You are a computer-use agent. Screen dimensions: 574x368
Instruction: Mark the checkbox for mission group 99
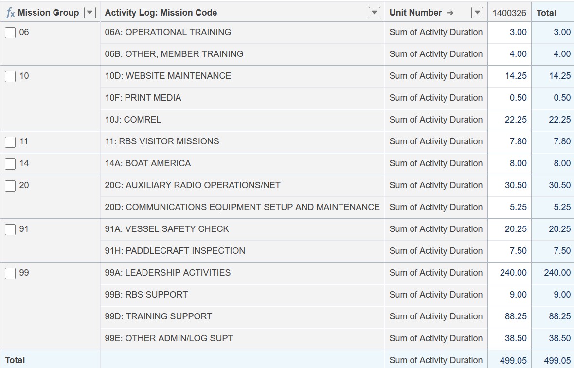click(10, 273)
